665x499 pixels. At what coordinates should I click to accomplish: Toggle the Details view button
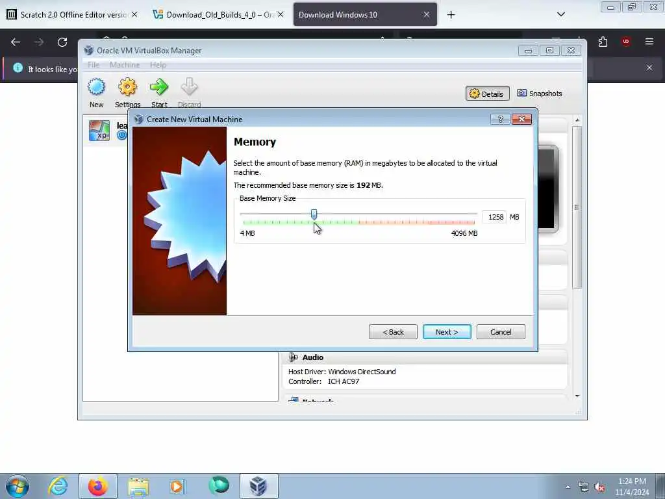point(487,94)
